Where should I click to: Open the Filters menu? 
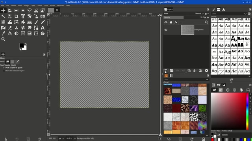52,5
